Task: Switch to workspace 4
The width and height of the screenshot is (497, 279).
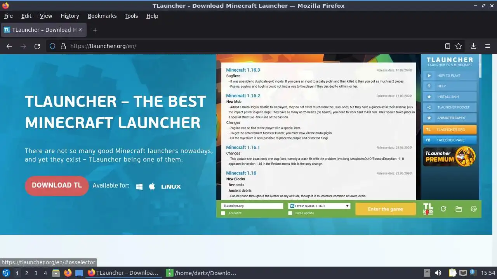Action: pyautogui.click(x=45, y=273)
